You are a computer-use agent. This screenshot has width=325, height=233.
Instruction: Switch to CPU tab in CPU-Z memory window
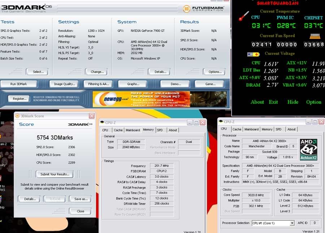(x=105, y=130)
